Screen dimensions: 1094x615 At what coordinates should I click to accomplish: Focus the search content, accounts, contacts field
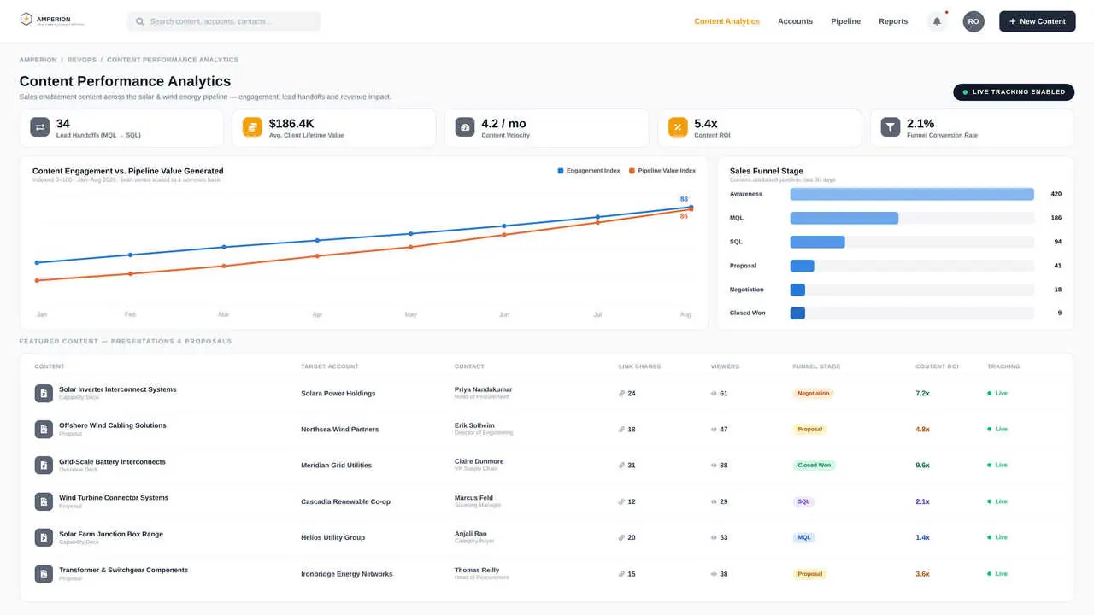coord(224,21)
